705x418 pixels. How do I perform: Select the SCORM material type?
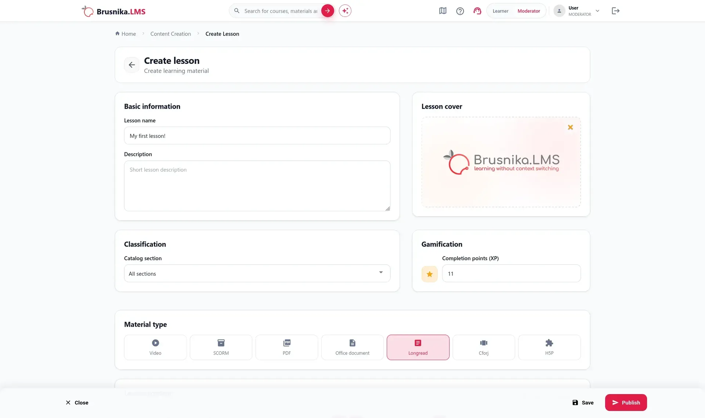point(221,347)
